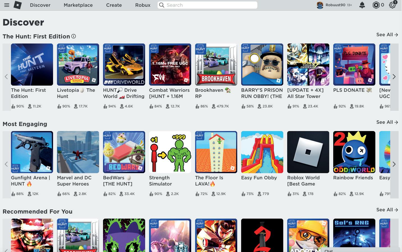
Task: Click the 'Easy Fun Obby' game title
Action: [259, 178]
